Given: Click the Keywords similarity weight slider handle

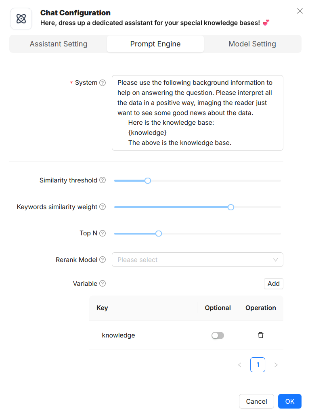Looking at the screenshot, I should (231, 207).
